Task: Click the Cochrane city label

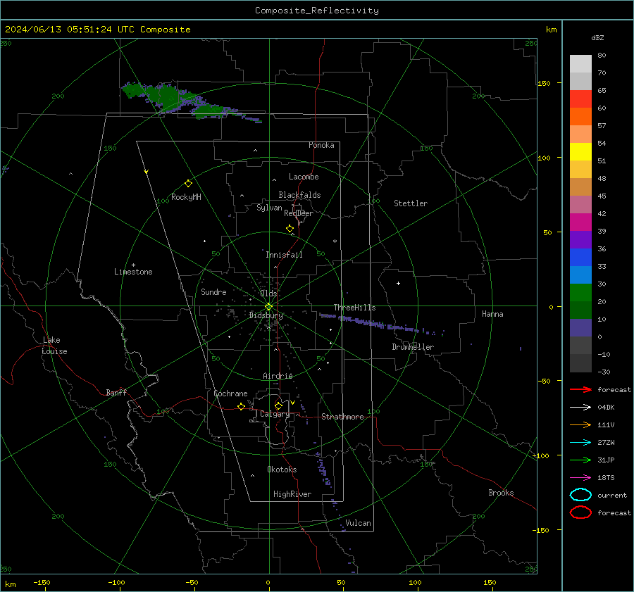Action: (x=230, y=393)
